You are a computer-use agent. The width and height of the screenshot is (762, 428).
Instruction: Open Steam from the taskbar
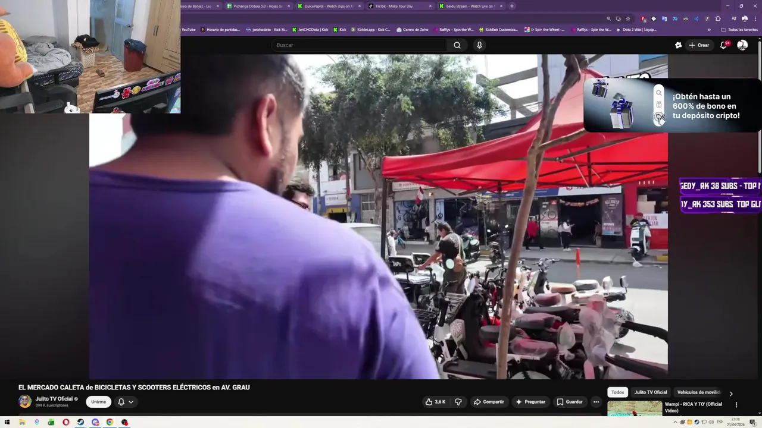point(80,422)
